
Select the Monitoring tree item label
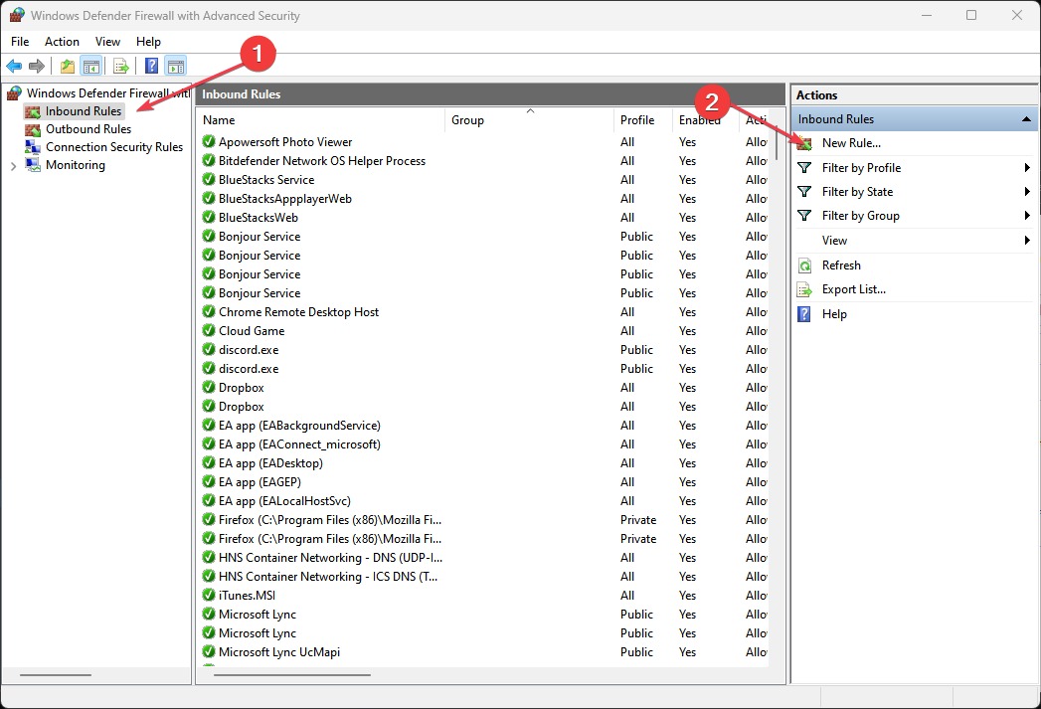pos(75,165)
